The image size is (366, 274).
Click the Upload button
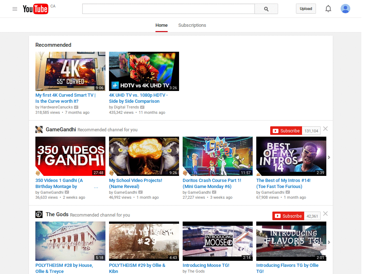306,9
